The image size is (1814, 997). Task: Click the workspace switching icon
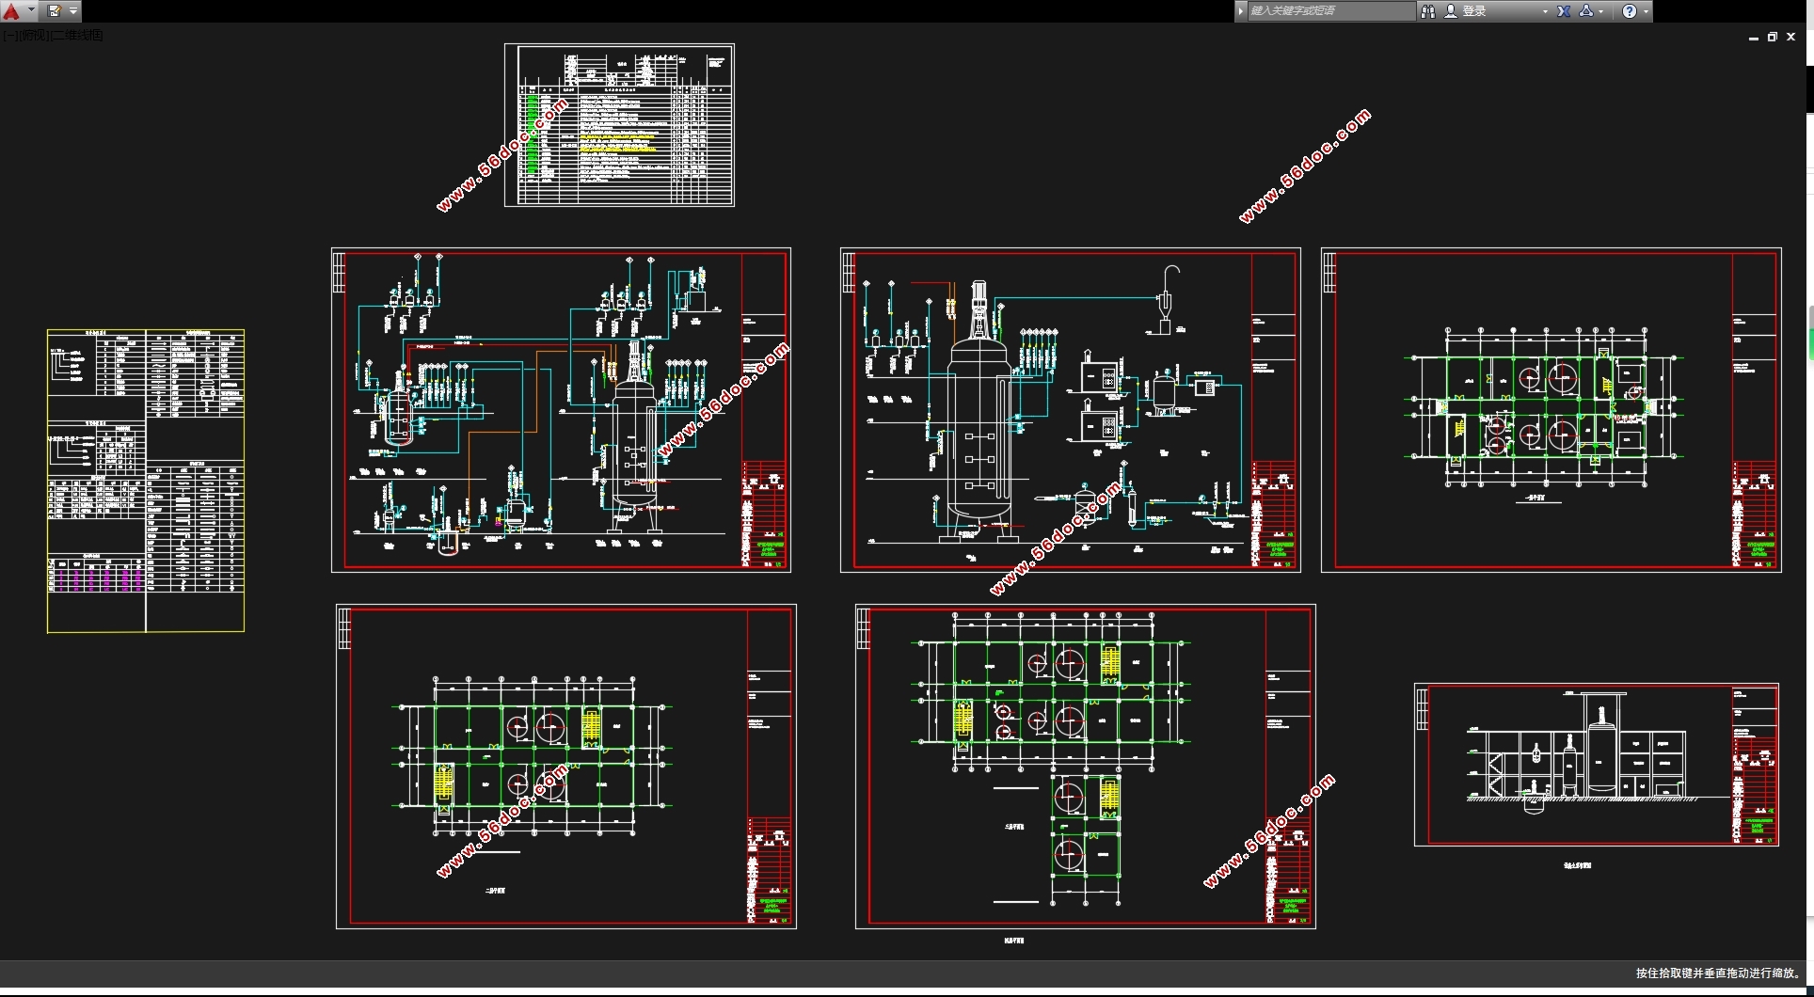click(55, 11)
